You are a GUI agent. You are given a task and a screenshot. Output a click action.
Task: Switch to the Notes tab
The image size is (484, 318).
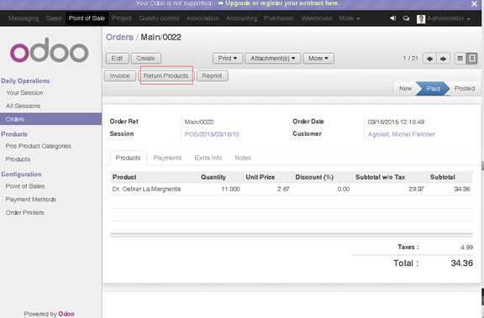pos(243,158)
